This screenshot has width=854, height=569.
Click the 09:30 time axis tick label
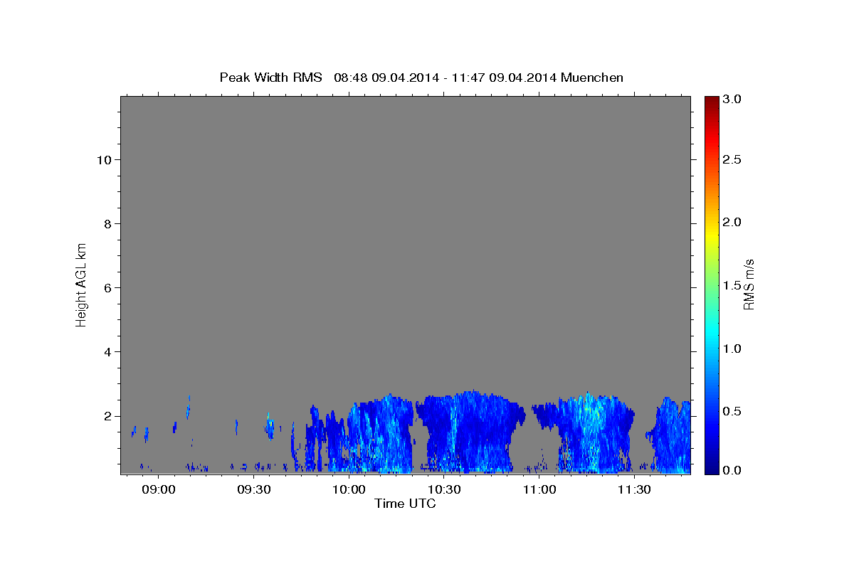[x=253, y=490]
